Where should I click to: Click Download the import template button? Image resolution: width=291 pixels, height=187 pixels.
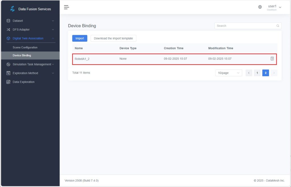point(113,38)
